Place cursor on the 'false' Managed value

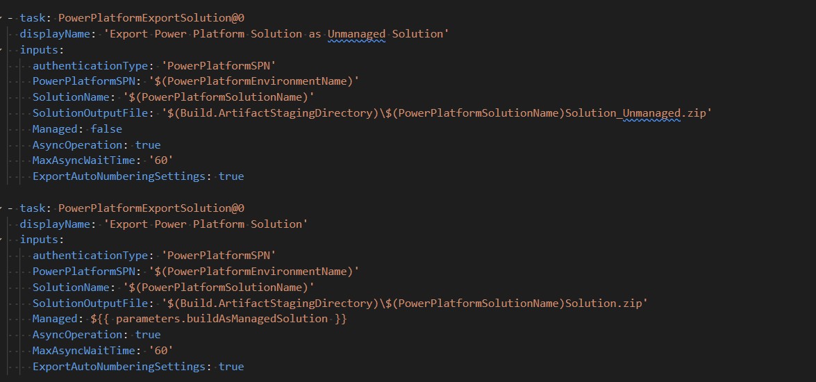[106, 129]
